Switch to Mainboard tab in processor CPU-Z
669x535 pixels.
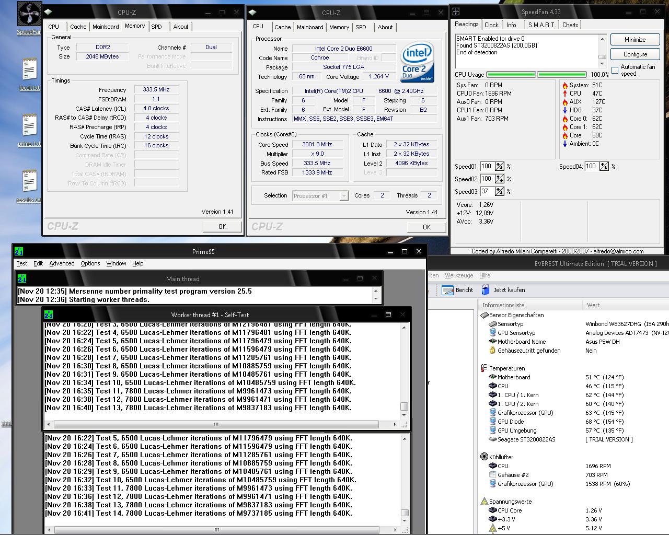310,27
